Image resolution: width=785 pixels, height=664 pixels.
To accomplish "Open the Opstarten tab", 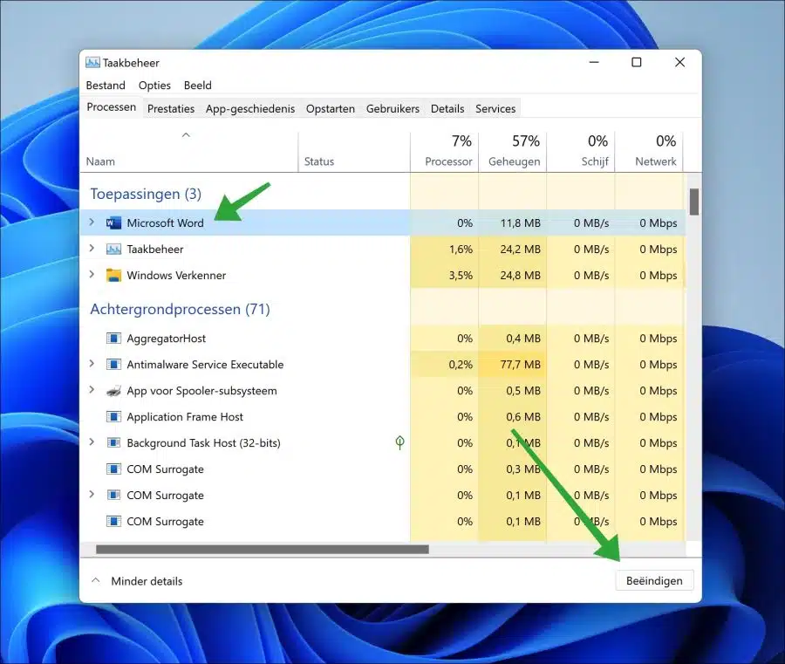I will tap(331, 109).
